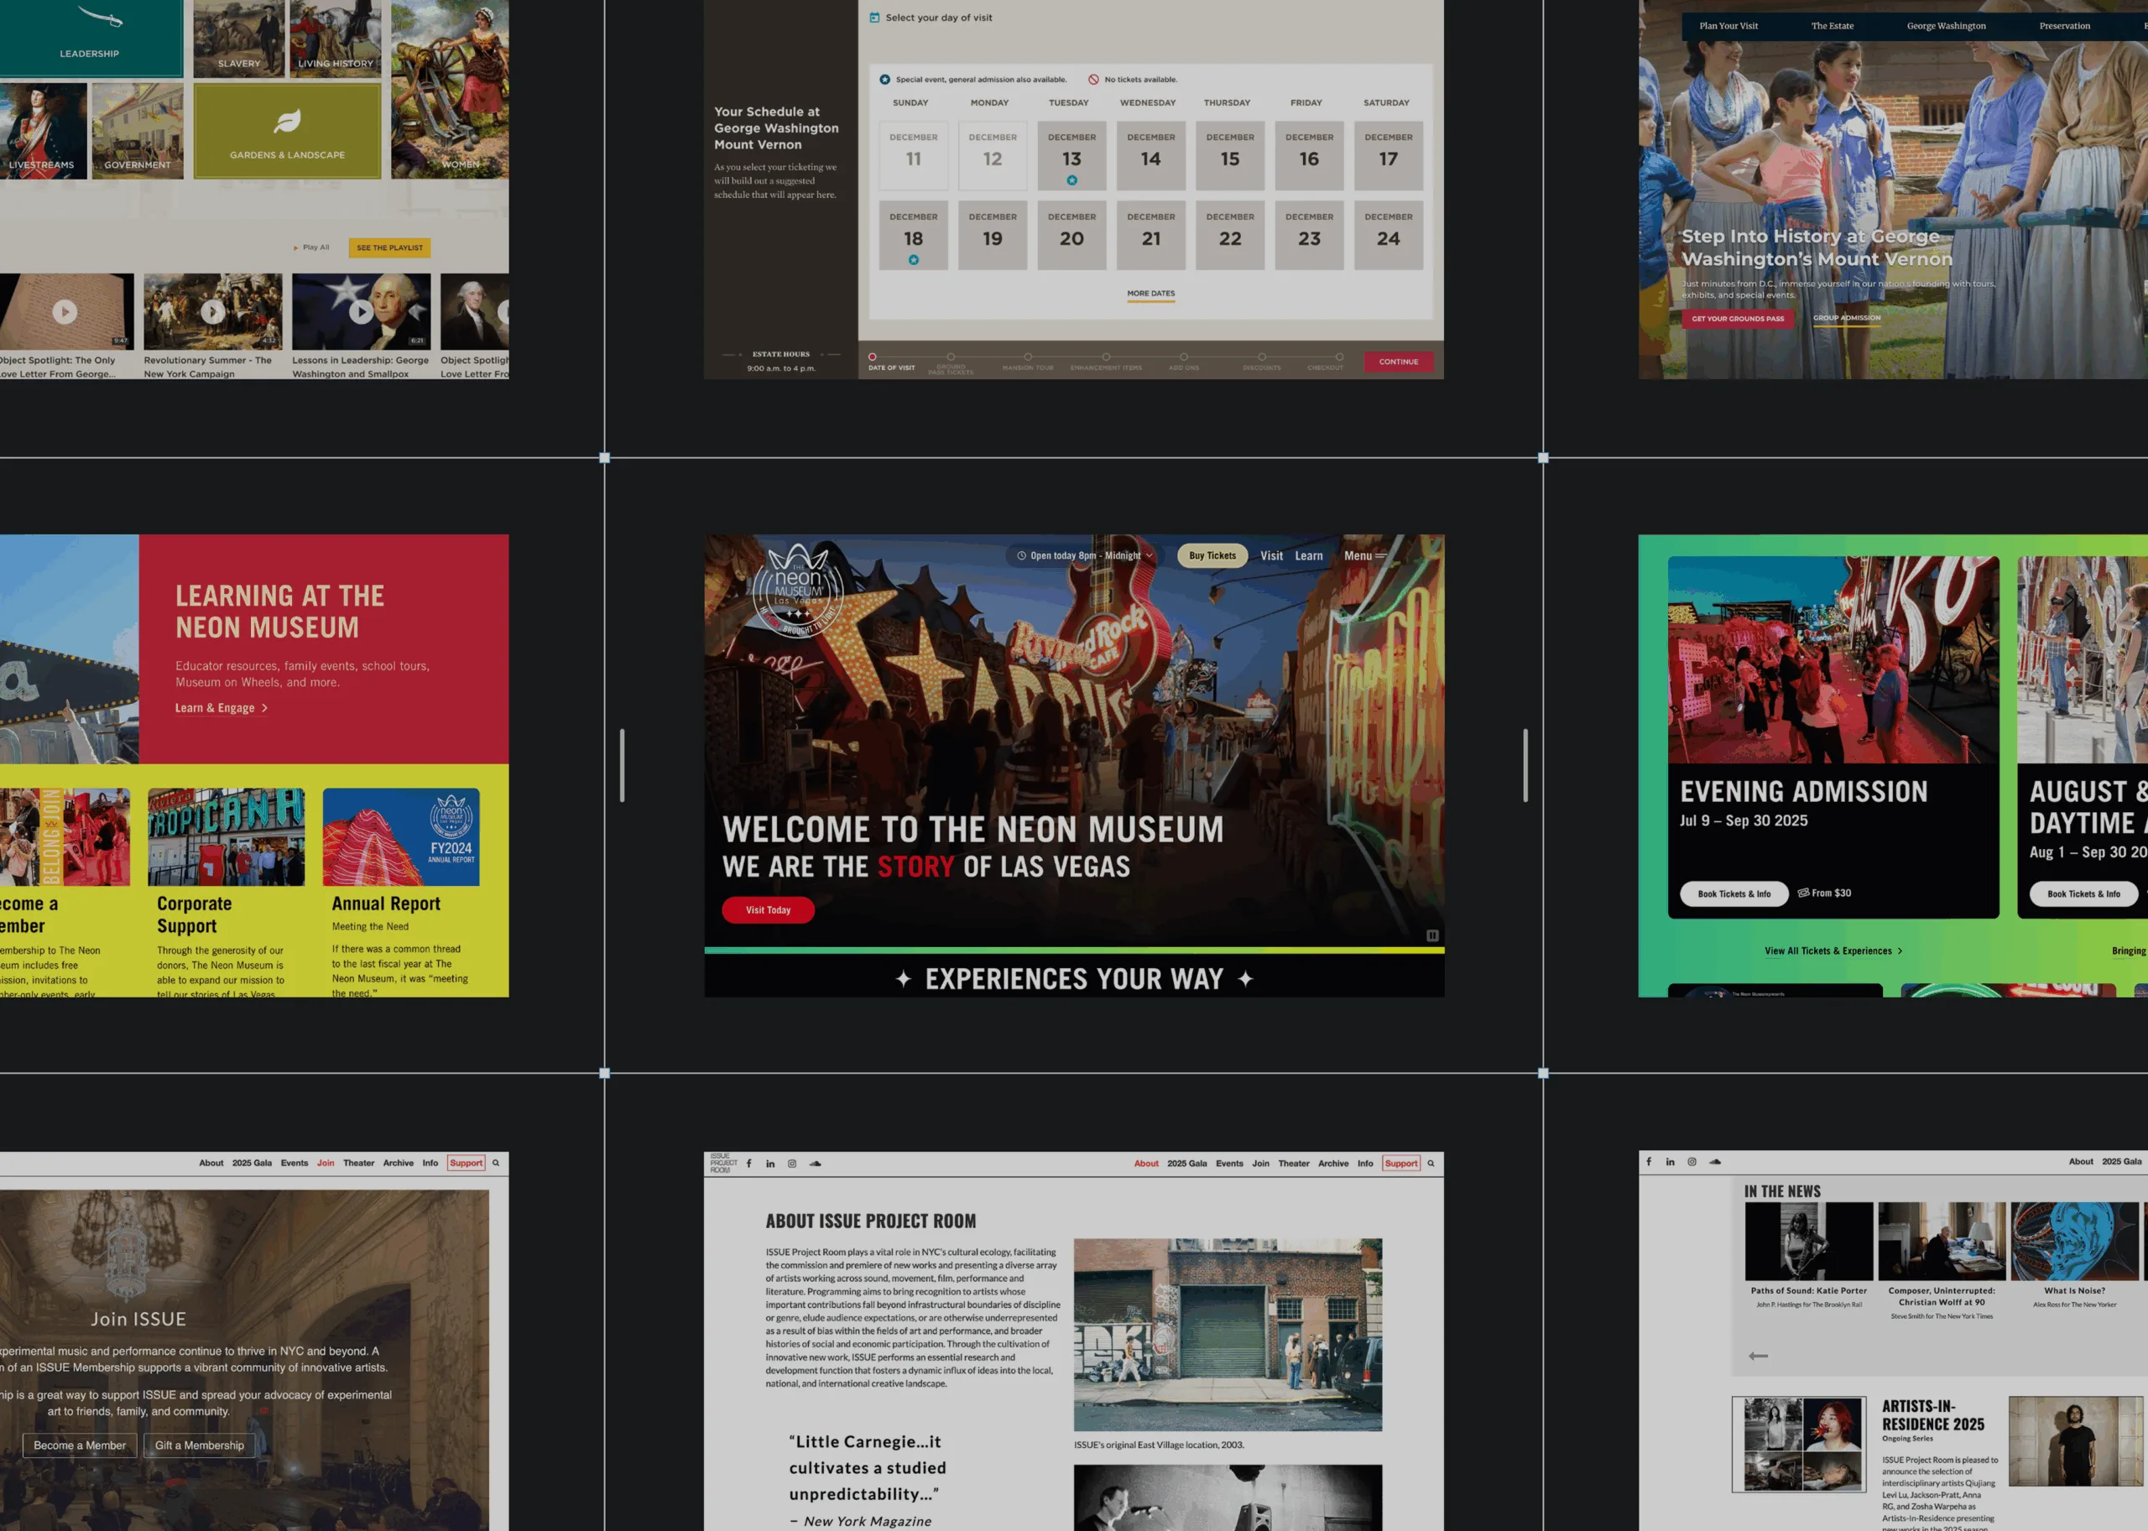Open Archive on About ISSUE Project Room page
This screenshot has width=2148, height=1531.
pyautogui.click(x=1333, y=1164)
